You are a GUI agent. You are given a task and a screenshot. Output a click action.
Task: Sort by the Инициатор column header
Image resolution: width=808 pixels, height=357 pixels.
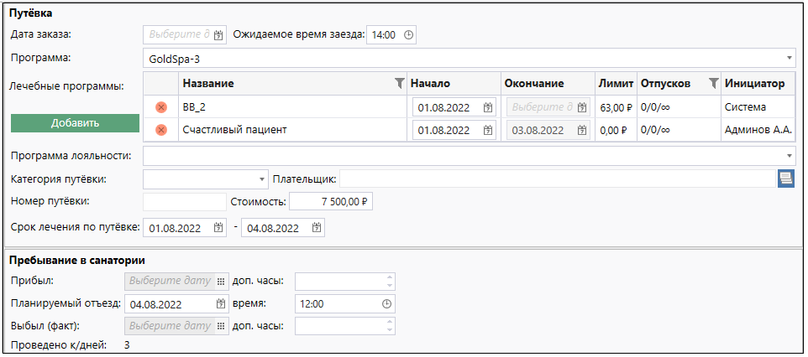point(753,84)
